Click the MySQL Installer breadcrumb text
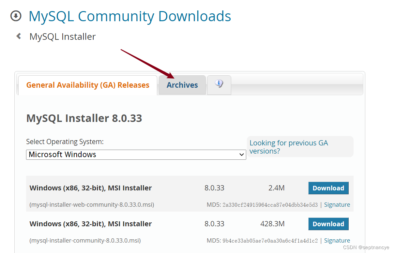 (x=63, y=37)
